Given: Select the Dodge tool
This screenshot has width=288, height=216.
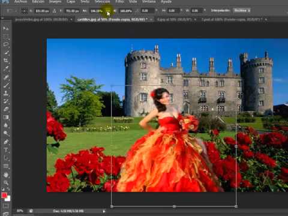Looking at the screenshot, I should click(x=6, y=133).
